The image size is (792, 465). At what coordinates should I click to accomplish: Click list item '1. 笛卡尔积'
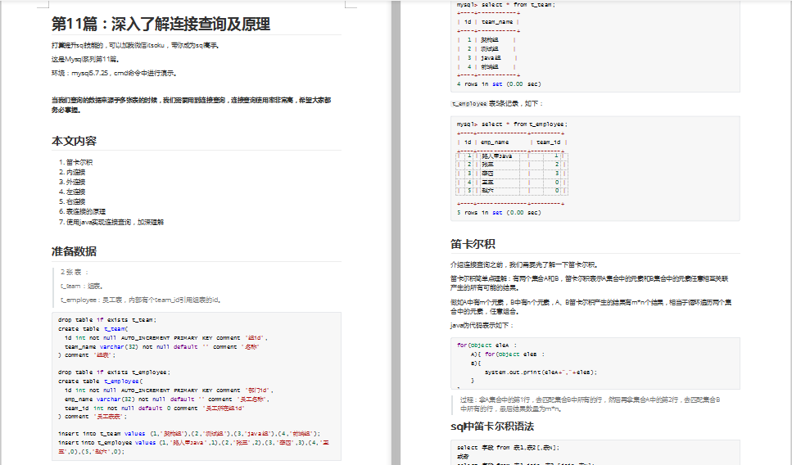76,162
